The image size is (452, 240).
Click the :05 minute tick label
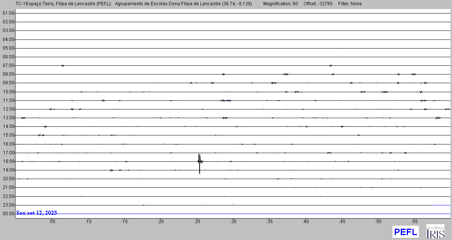[52, 222]
